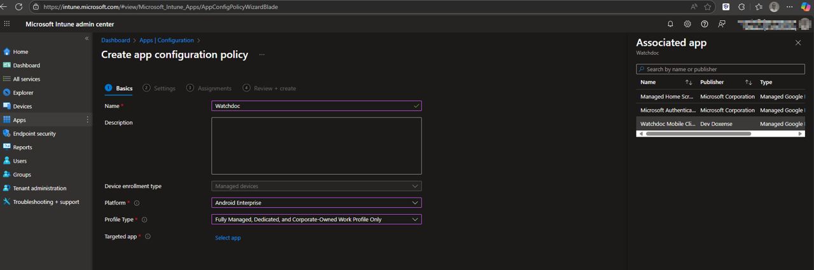Screen dimensions: 814x270
Task: Open the Platform dropdown
Action: (316, 203)
